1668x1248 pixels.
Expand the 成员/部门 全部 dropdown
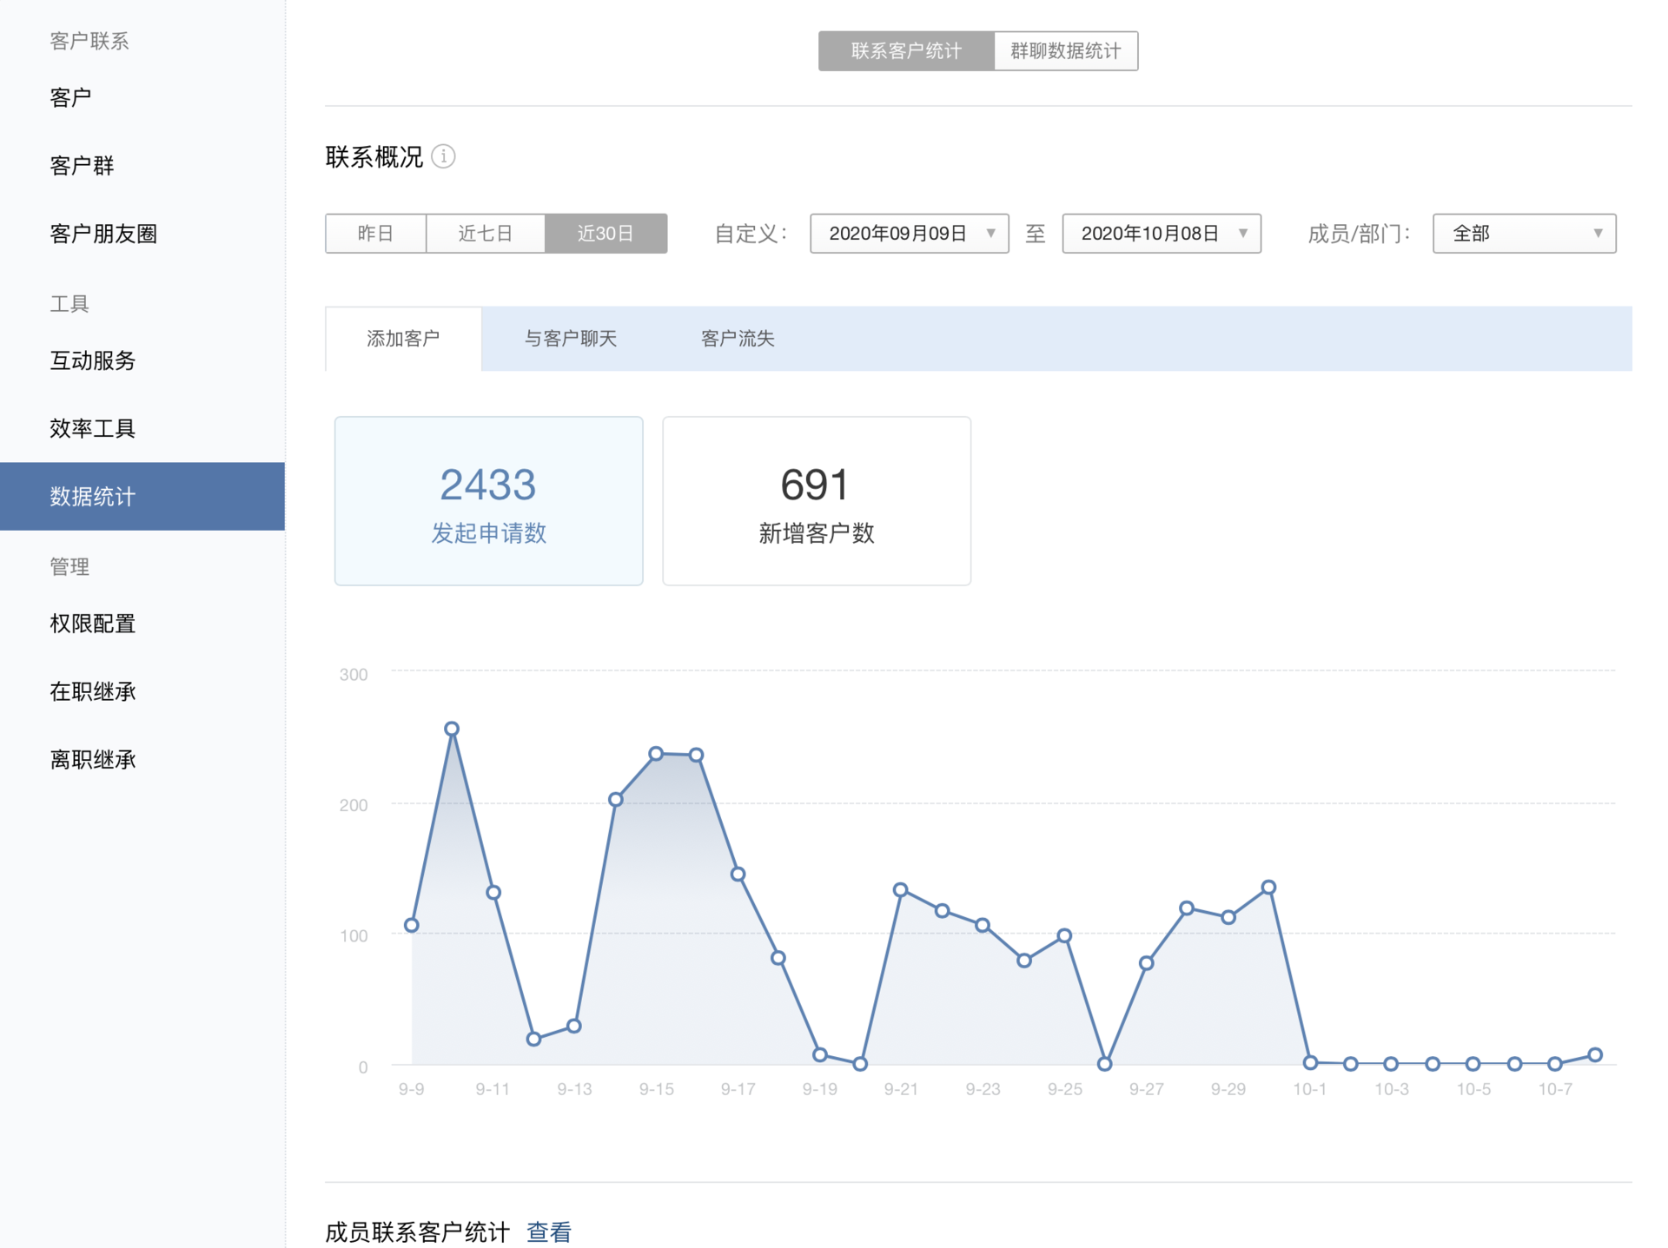(x=1524, y=234)
